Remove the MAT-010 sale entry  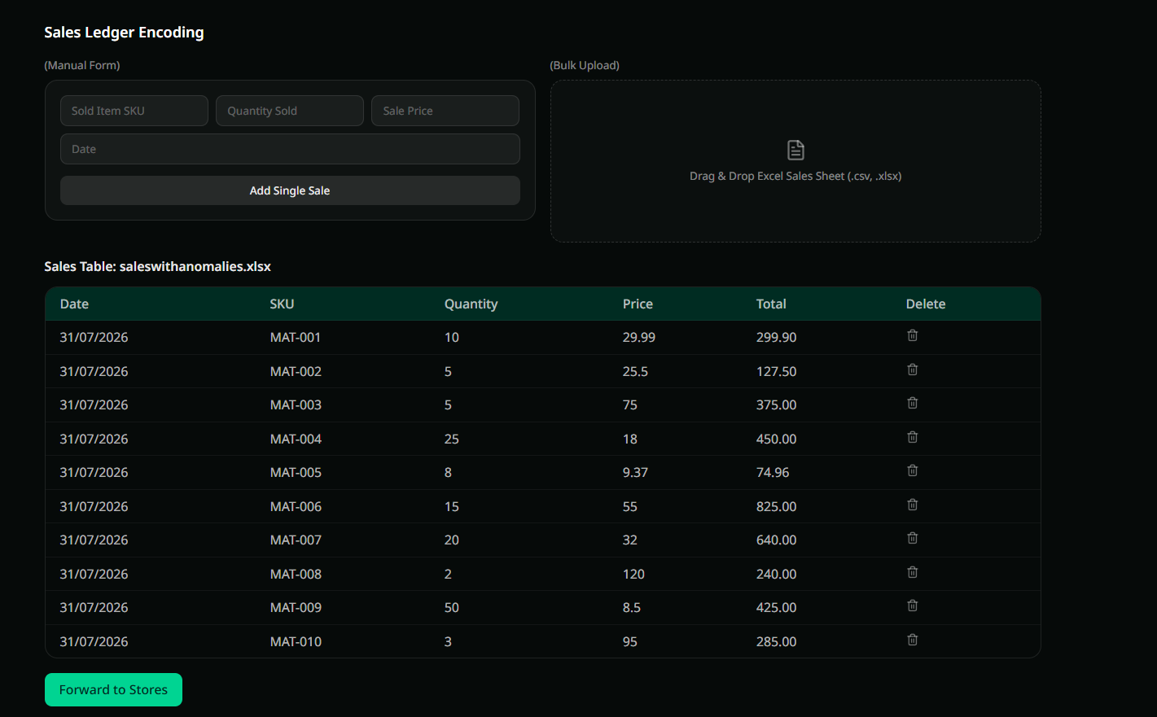click(x=913, y=640)
